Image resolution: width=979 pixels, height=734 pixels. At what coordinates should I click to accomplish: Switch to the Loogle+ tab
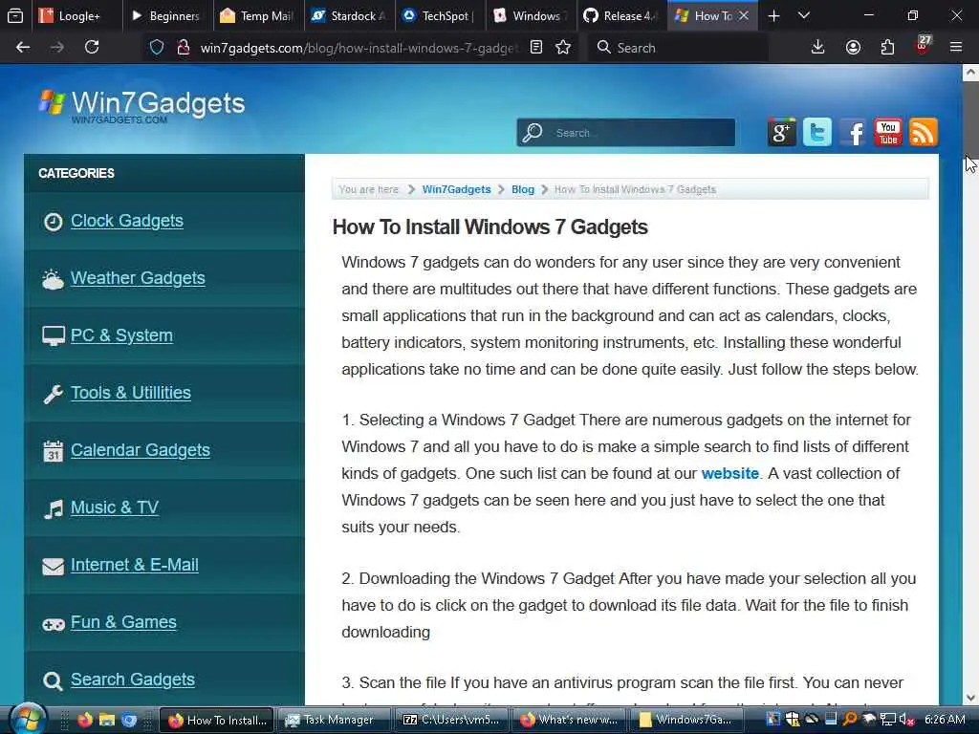click(76, 16)
